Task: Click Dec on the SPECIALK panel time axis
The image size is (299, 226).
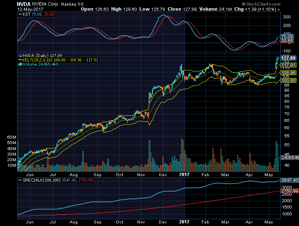Action: (x=163, y=222)
